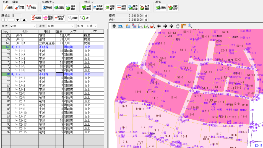Open the 所有者 (owner) settings
Screen dimensions: 263x148
47,8
